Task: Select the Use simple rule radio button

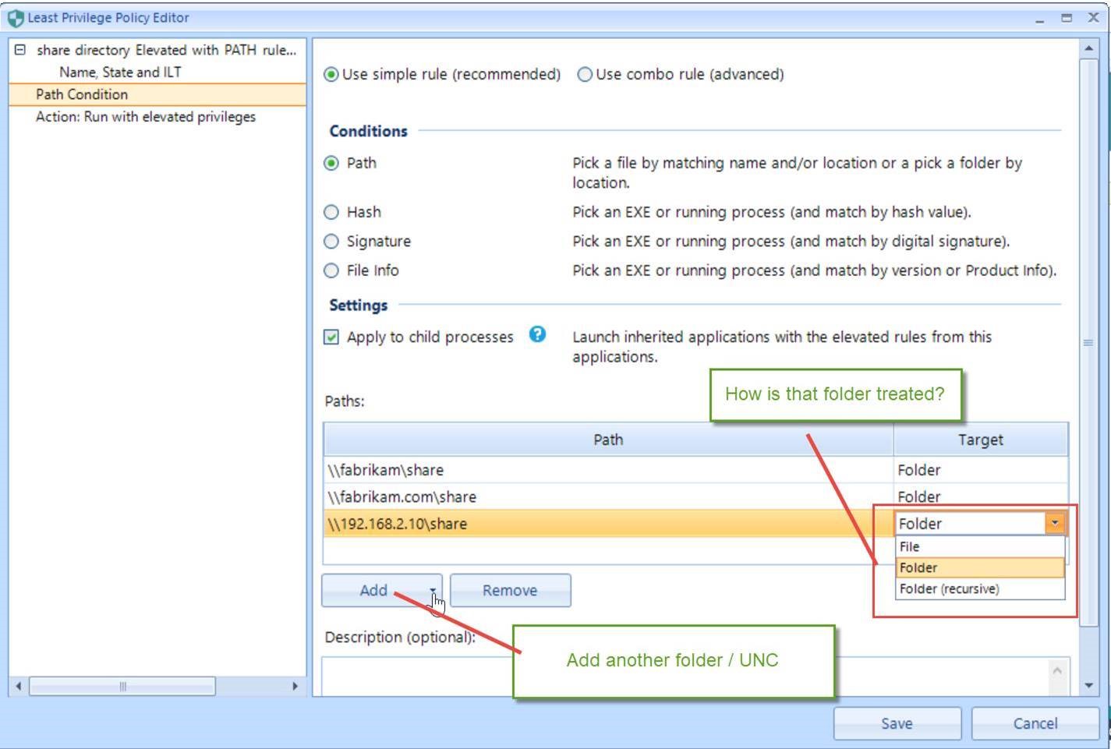Action: click(x=331, y=75)
